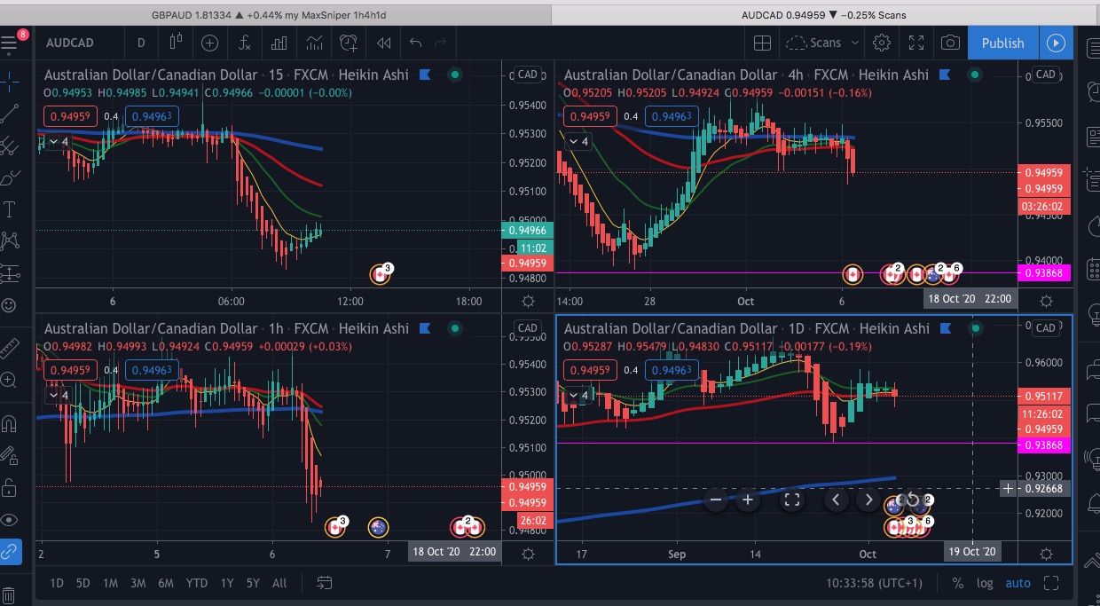The height and width of the screenshot is (606, 1100).
Task: Click the maximize chart button on 1D chart
Action: pos(792,500)
